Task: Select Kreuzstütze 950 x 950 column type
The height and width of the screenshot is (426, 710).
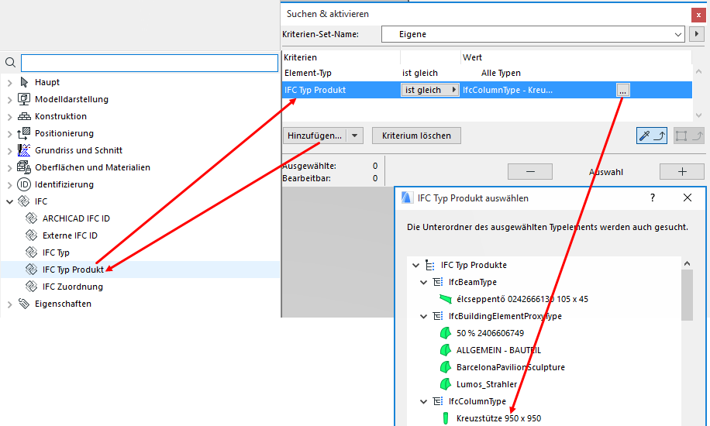Action: (x=498, y=419)
